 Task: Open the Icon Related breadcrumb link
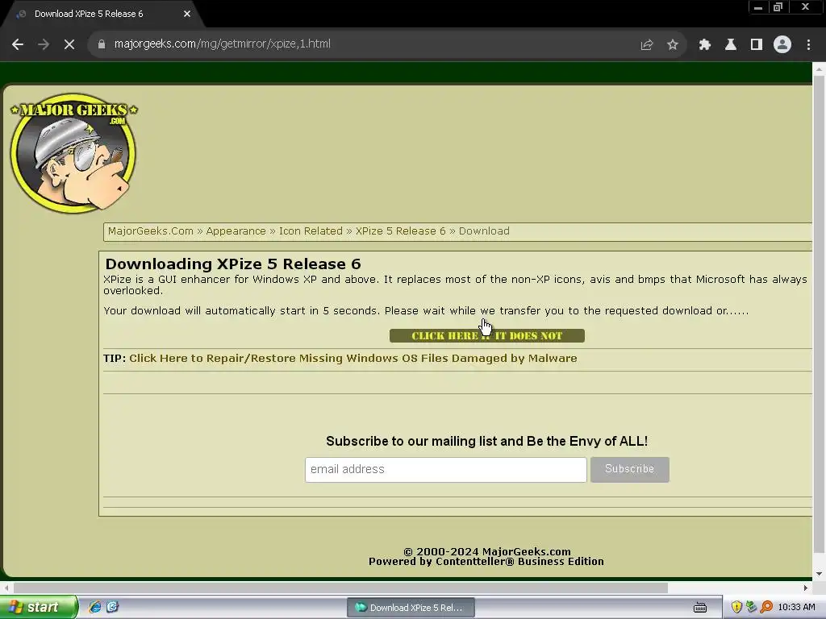311,231
